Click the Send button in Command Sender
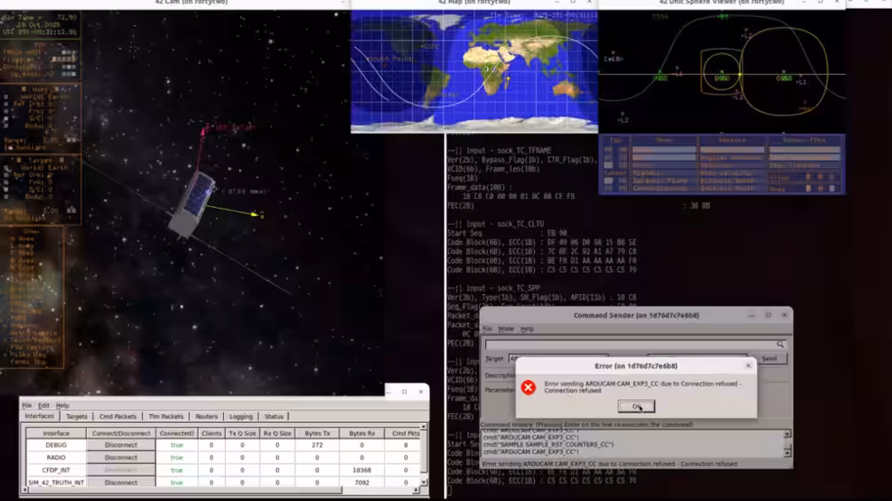 [x=769, y=359]
